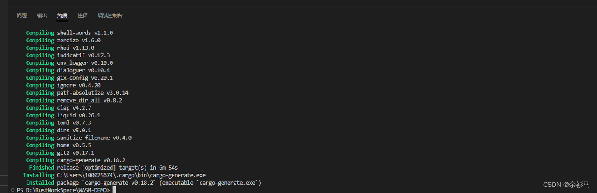Switch to the 问题 (Problems) tab
The width and height of the screenshot is (597, 193).
tap(21, 15)
